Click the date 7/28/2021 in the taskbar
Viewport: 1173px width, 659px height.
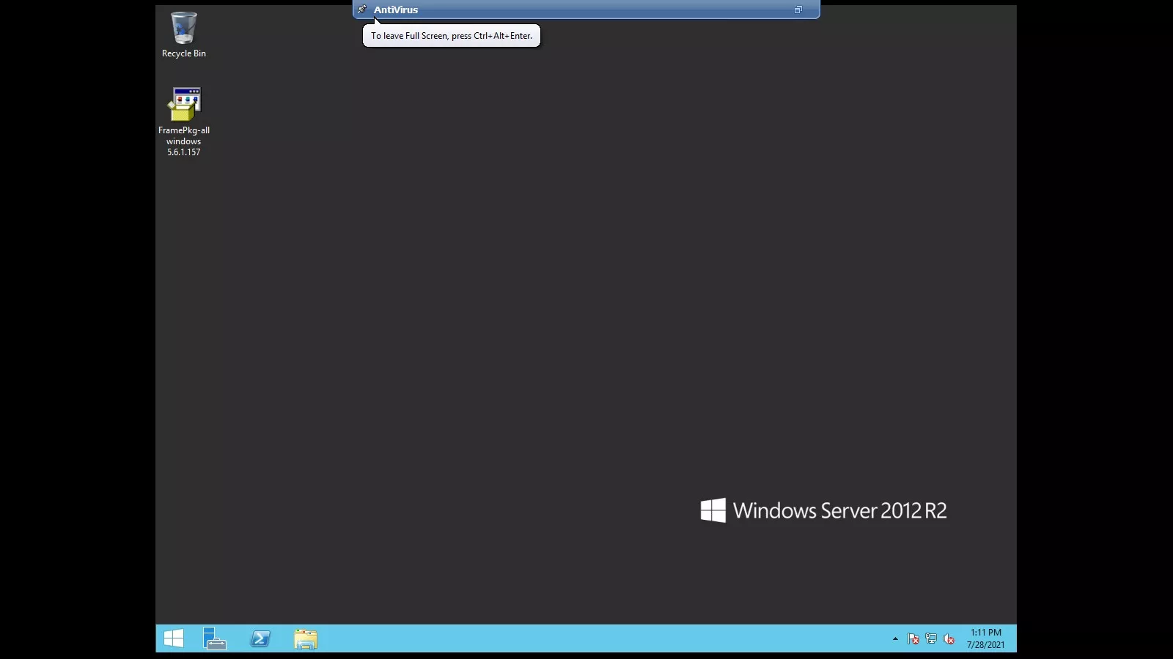[985, 645]
